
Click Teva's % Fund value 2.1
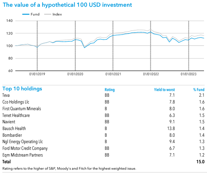(x=202, y=95)
